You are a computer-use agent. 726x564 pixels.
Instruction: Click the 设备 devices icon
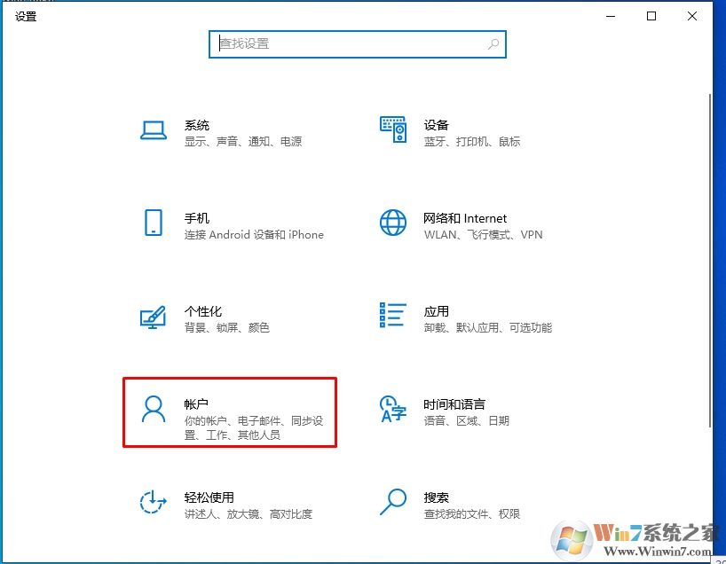click(x=393, y=129)
